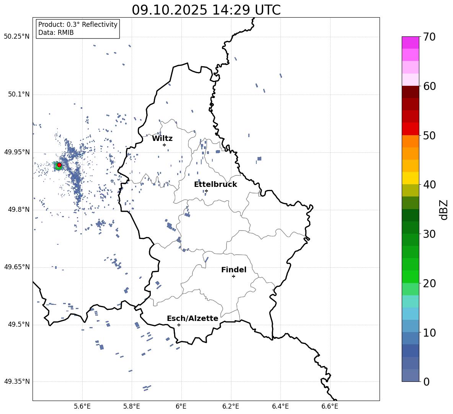Click the colorbar value 0
453x414 pixels.
(426, 381)
